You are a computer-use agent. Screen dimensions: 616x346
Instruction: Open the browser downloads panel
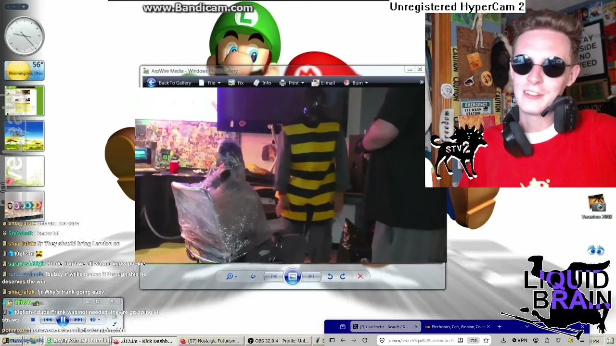pyautogui.click(x=503, y=340)
